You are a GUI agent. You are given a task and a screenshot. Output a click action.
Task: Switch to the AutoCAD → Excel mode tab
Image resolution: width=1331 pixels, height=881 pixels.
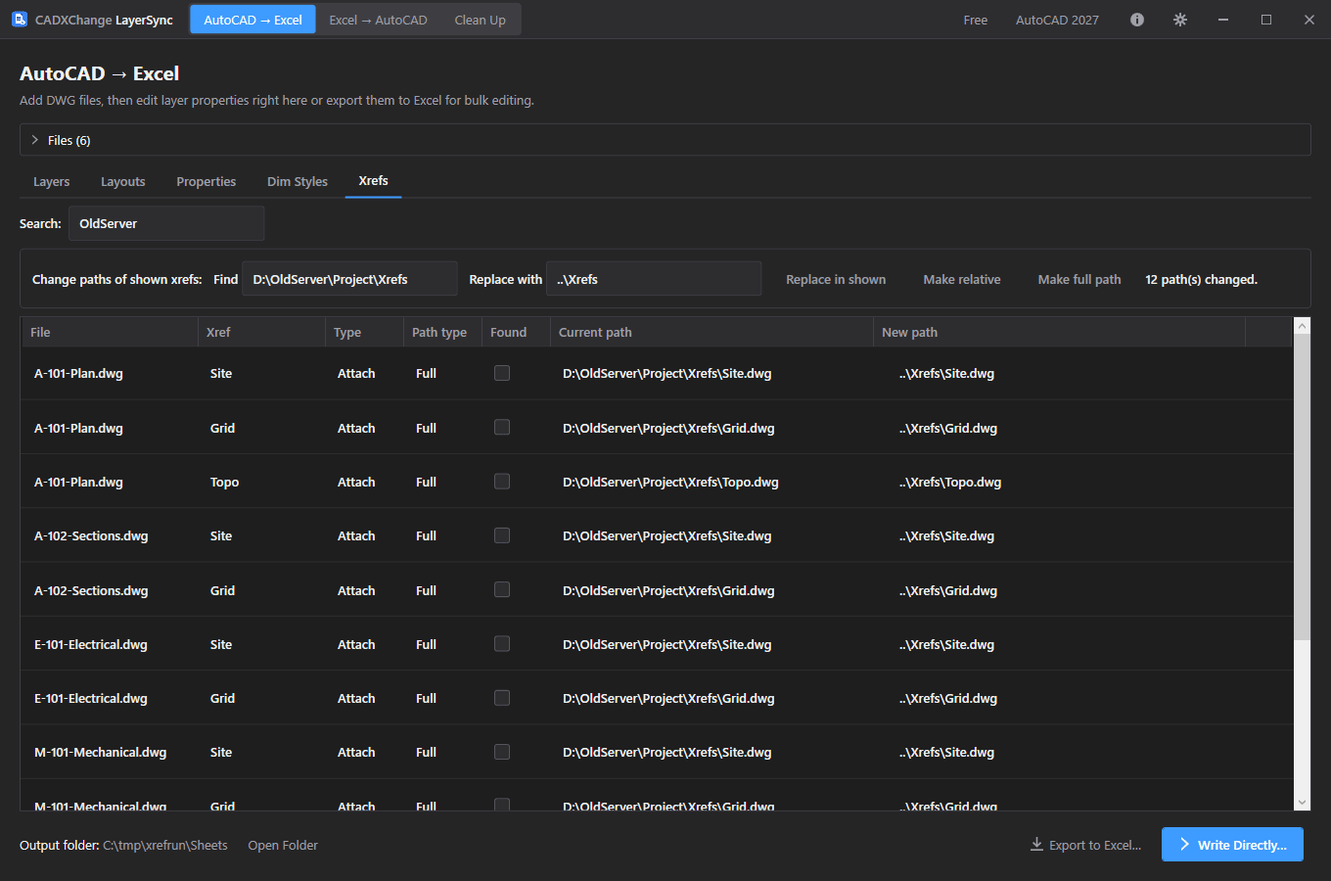coord(252,20)
